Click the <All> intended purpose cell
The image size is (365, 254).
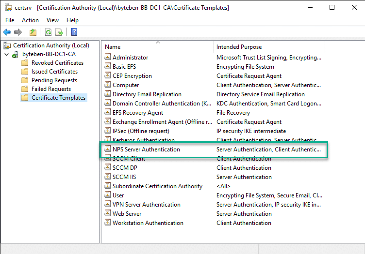(x=223, y=186)
